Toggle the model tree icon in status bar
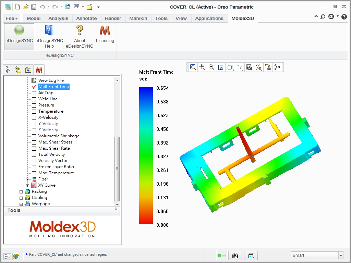Viewport: 351px width, 263px height. [7, 256]
